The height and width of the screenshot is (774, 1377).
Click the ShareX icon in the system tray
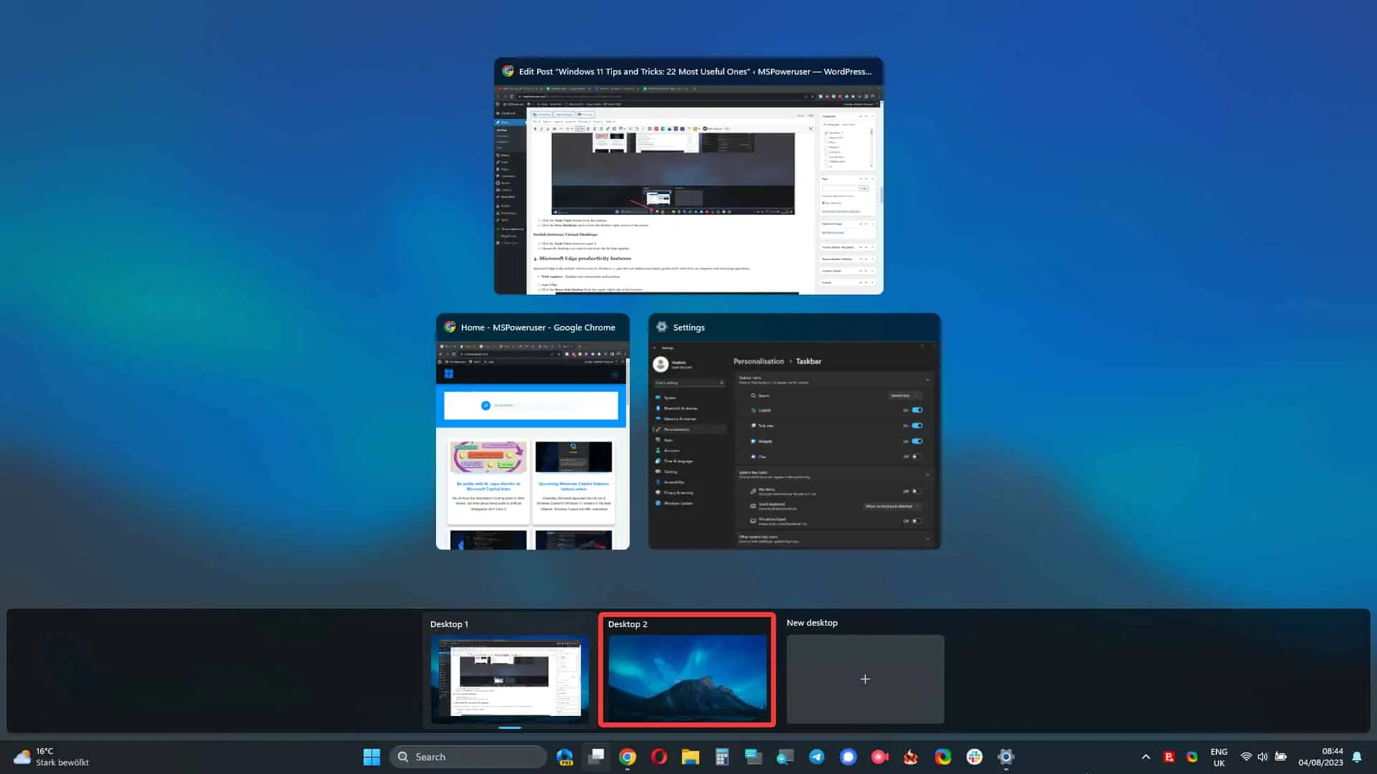pos(1192,757)
